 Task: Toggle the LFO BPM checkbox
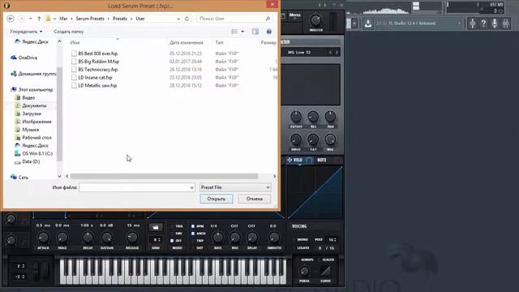coord(193,226)
